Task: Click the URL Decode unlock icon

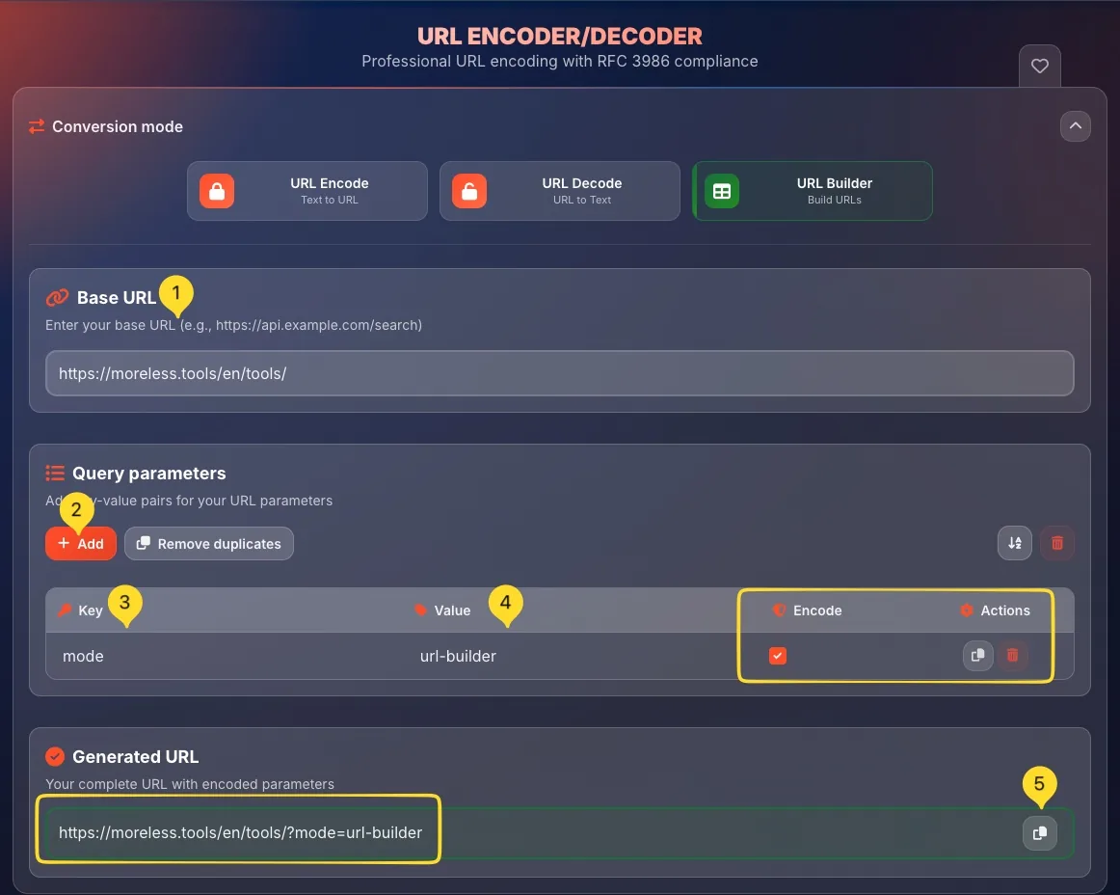Action: click(468, 191)
